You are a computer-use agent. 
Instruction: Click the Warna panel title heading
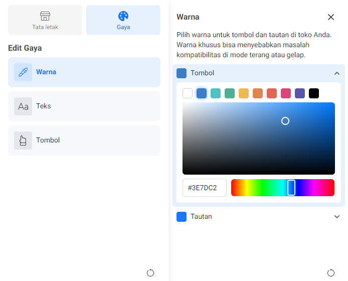188,17
